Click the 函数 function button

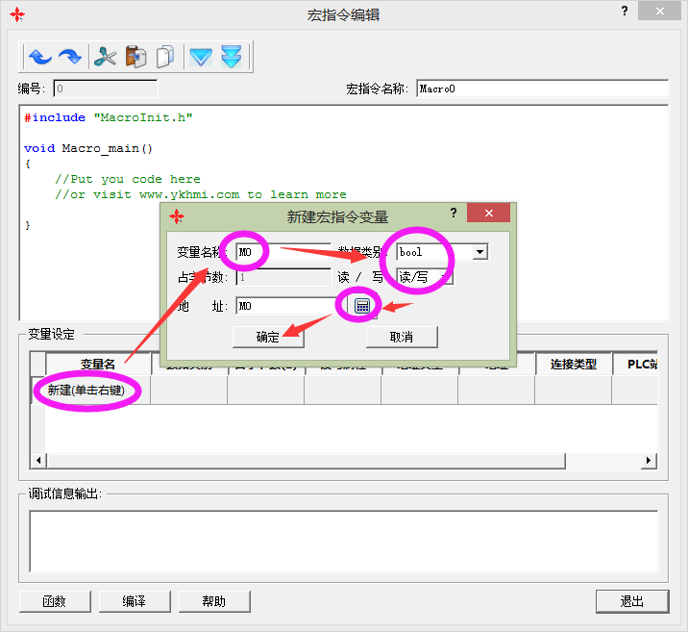coord(55,601)
